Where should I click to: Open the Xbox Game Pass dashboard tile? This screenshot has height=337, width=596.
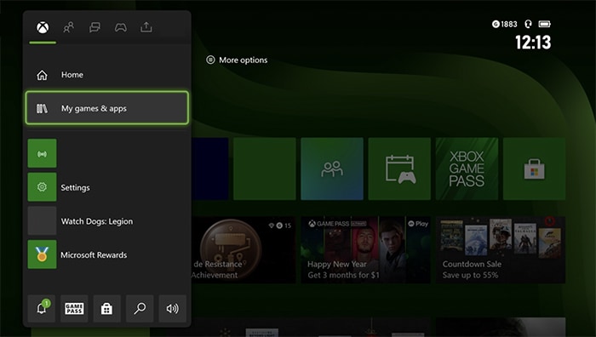467,168
